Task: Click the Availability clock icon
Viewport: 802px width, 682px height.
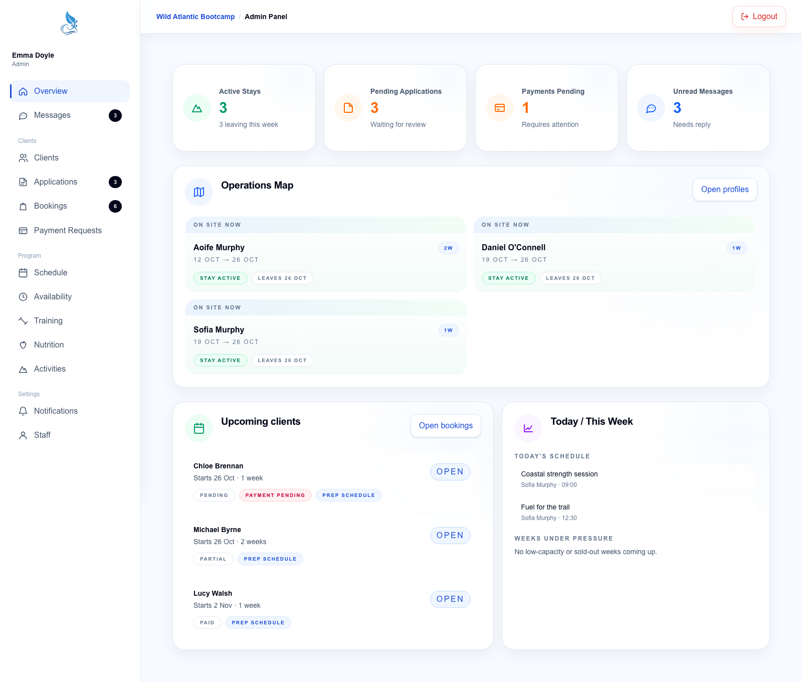Action: coord(23,297)
